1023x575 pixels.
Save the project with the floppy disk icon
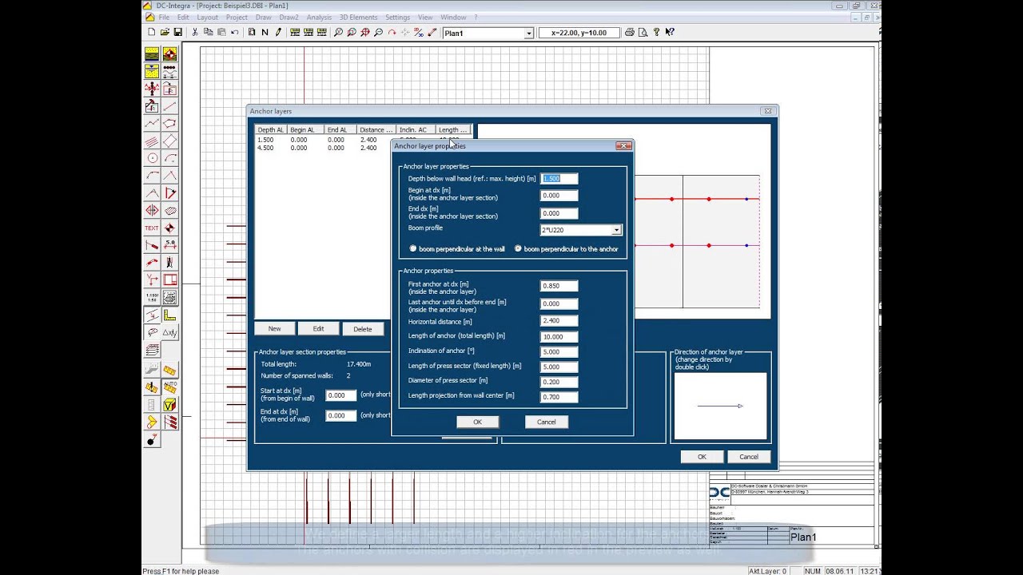click(x=177, y=32)
